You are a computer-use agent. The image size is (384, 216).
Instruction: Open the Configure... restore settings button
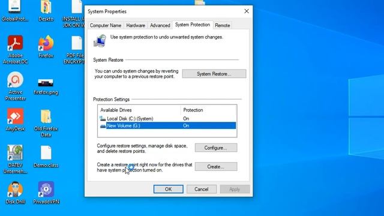pos(216,148)
